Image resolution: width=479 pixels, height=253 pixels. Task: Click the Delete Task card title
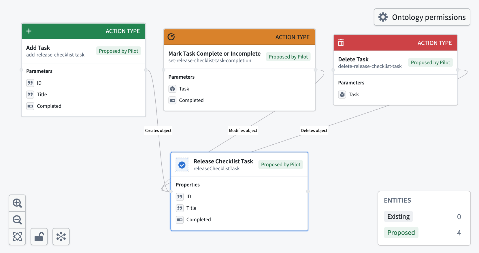(353, 59)
